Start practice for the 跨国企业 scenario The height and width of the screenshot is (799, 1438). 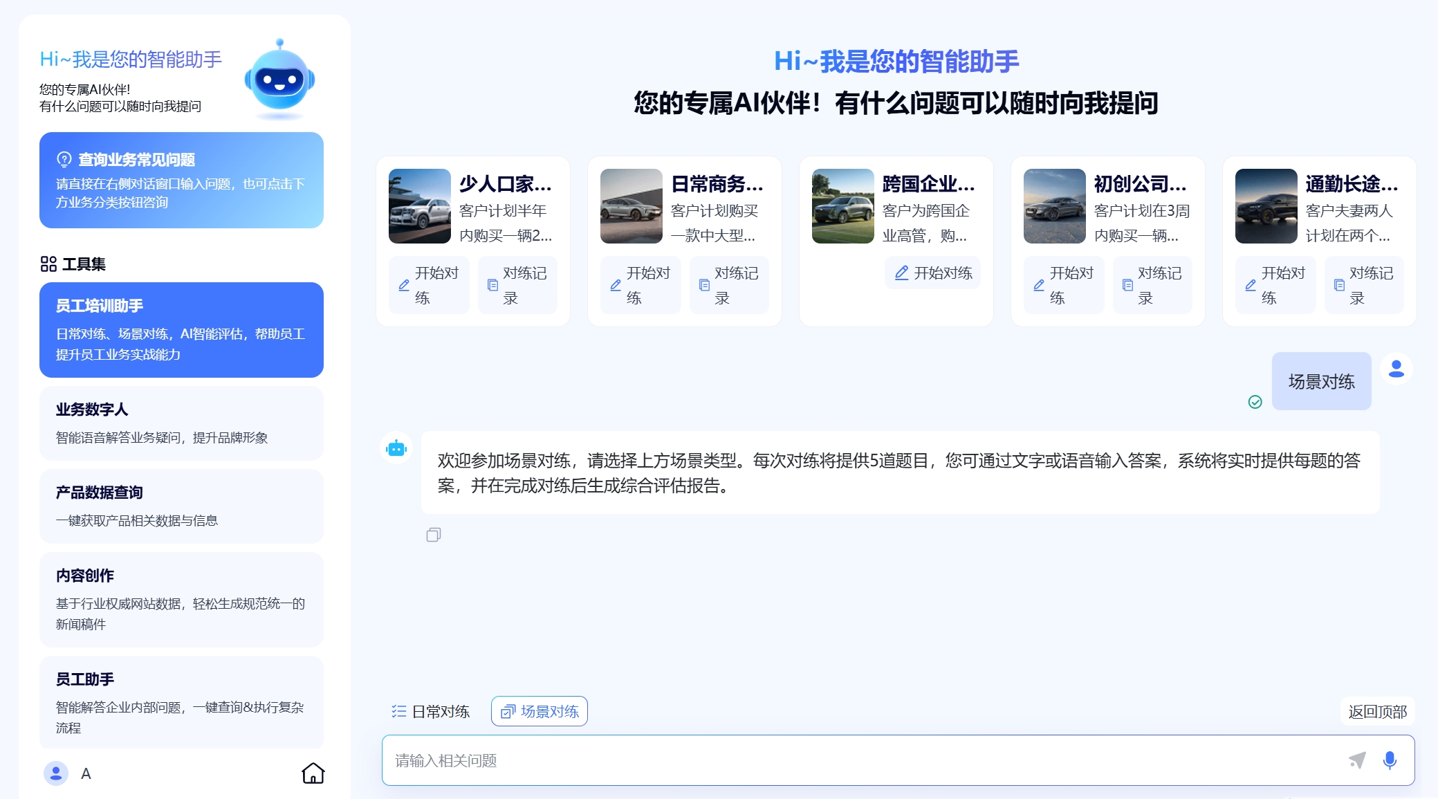(x=933, y=273)
